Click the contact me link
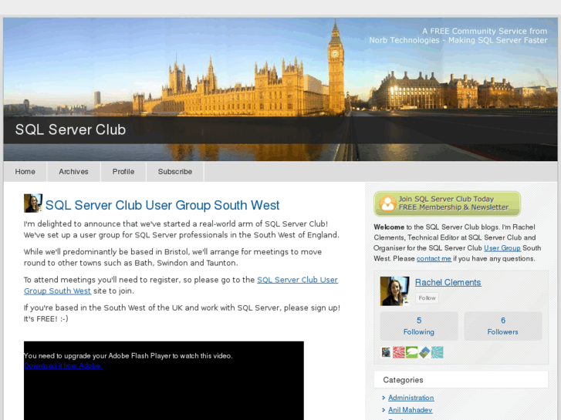Viewport: 561px width, 420px height. (434, 258)
